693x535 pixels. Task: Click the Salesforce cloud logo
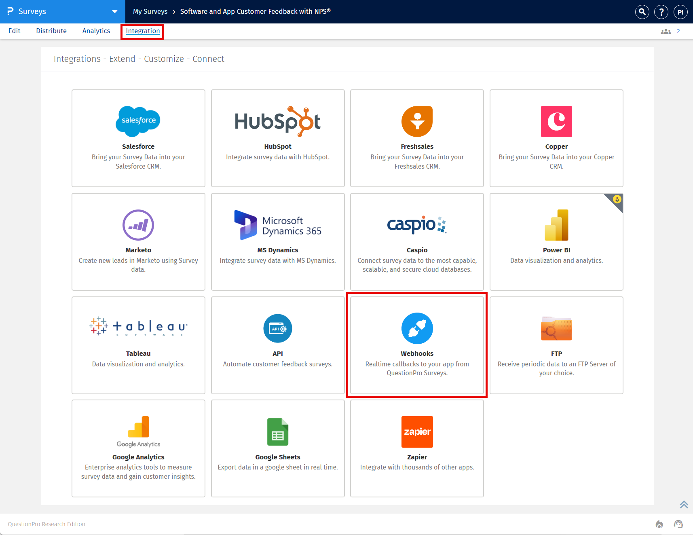[x=138, y=121]
